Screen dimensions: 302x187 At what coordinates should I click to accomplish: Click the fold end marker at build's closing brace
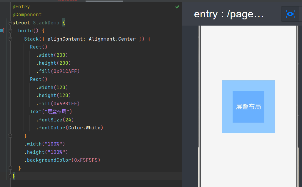(10, 168)
